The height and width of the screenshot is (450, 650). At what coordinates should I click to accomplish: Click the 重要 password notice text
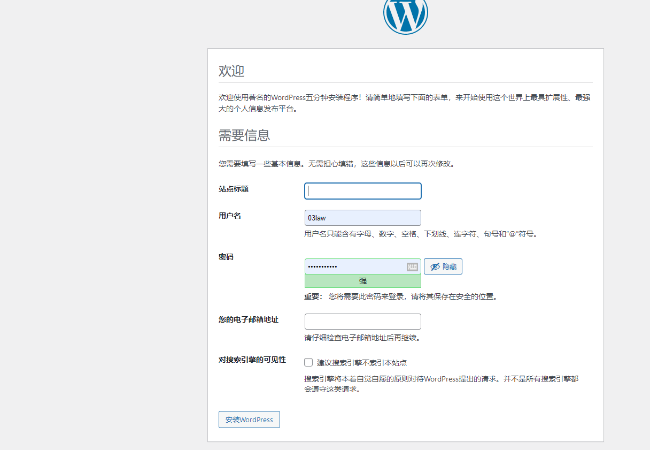click(401, 296)
